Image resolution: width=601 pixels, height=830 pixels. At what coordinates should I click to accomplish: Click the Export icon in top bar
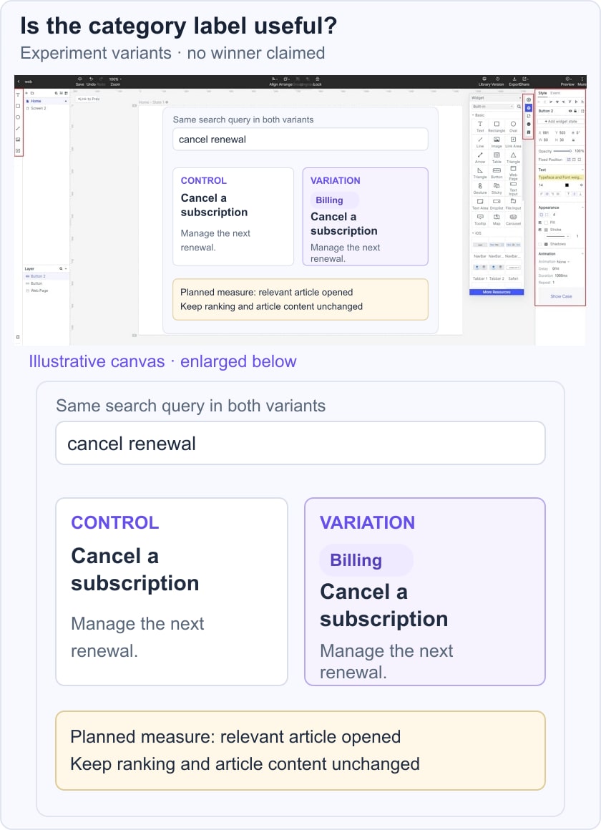point(514,79)
